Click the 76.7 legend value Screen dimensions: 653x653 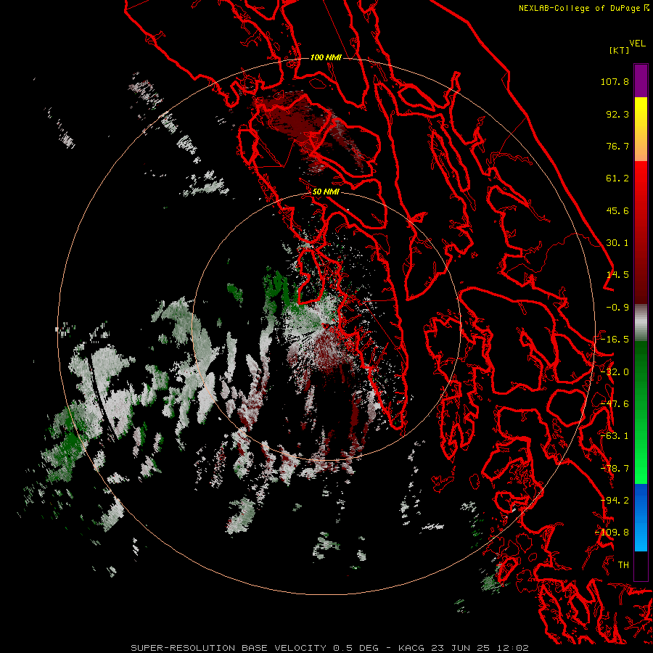coord(617,146)
